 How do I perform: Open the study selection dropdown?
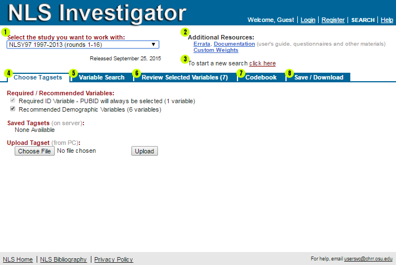click(83, 45)
